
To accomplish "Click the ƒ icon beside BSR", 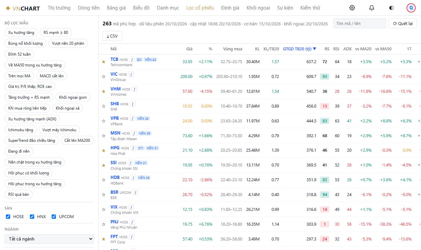I will [136, 192].
